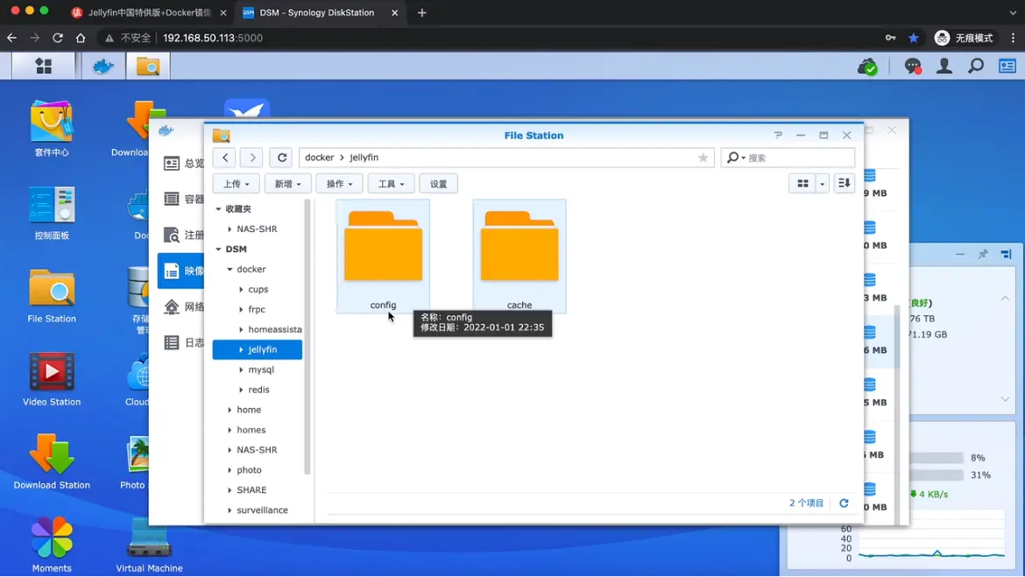Open the sort order options icon

click(844, 183)
